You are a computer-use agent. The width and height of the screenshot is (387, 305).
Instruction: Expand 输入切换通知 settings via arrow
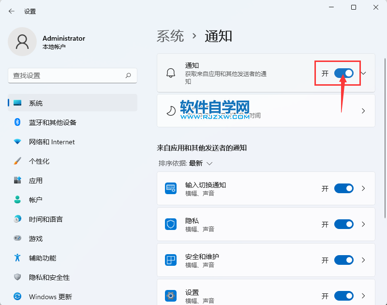[x=363, y=188]
